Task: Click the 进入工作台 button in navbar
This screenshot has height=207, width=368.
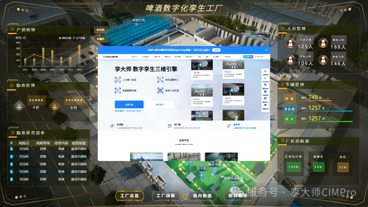Action: click(x=259, y=57)
